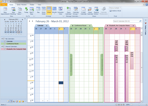Uncheck the Conference Room calendar checkbox
This screenshot has height=106, width=148.
click(5, 44)
